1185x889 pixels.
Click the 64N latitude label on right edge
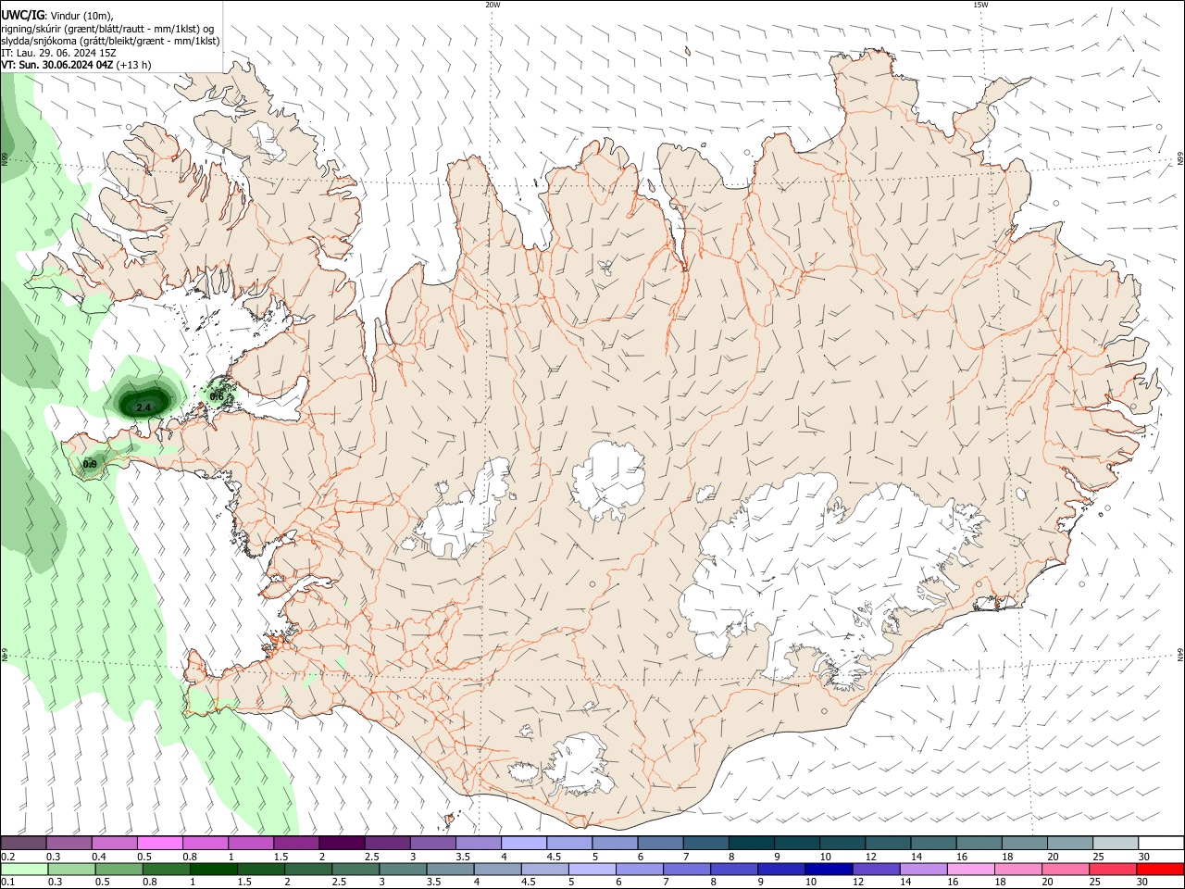tap(1180, 654)
